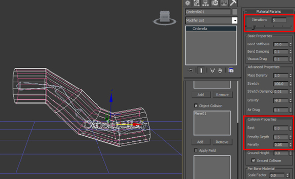Open the Modify panel tab icon
Viewport: 295px width, 179px height.
pyautogui.click(x=197, y=3)
